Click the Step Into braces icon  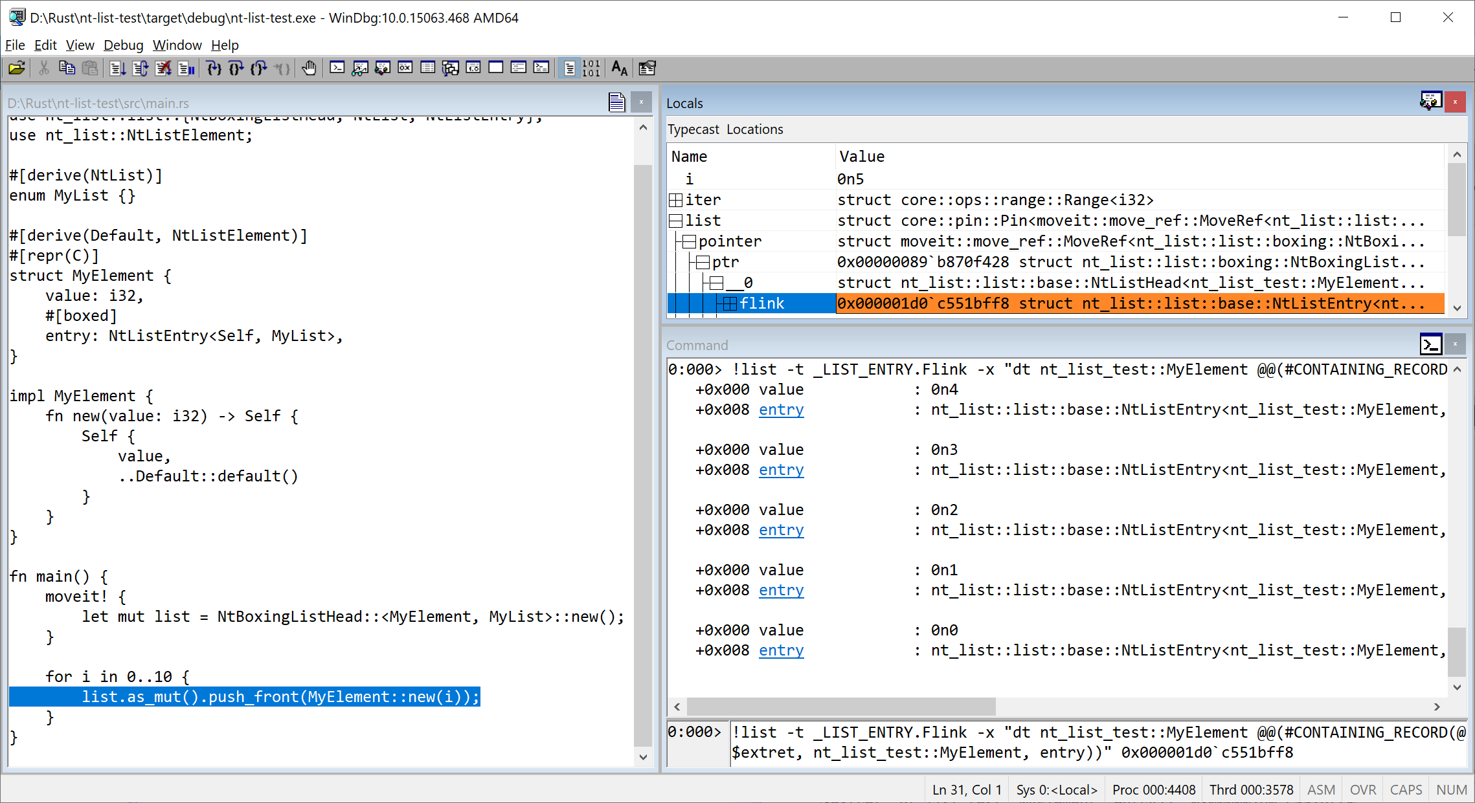coord(214,68)
